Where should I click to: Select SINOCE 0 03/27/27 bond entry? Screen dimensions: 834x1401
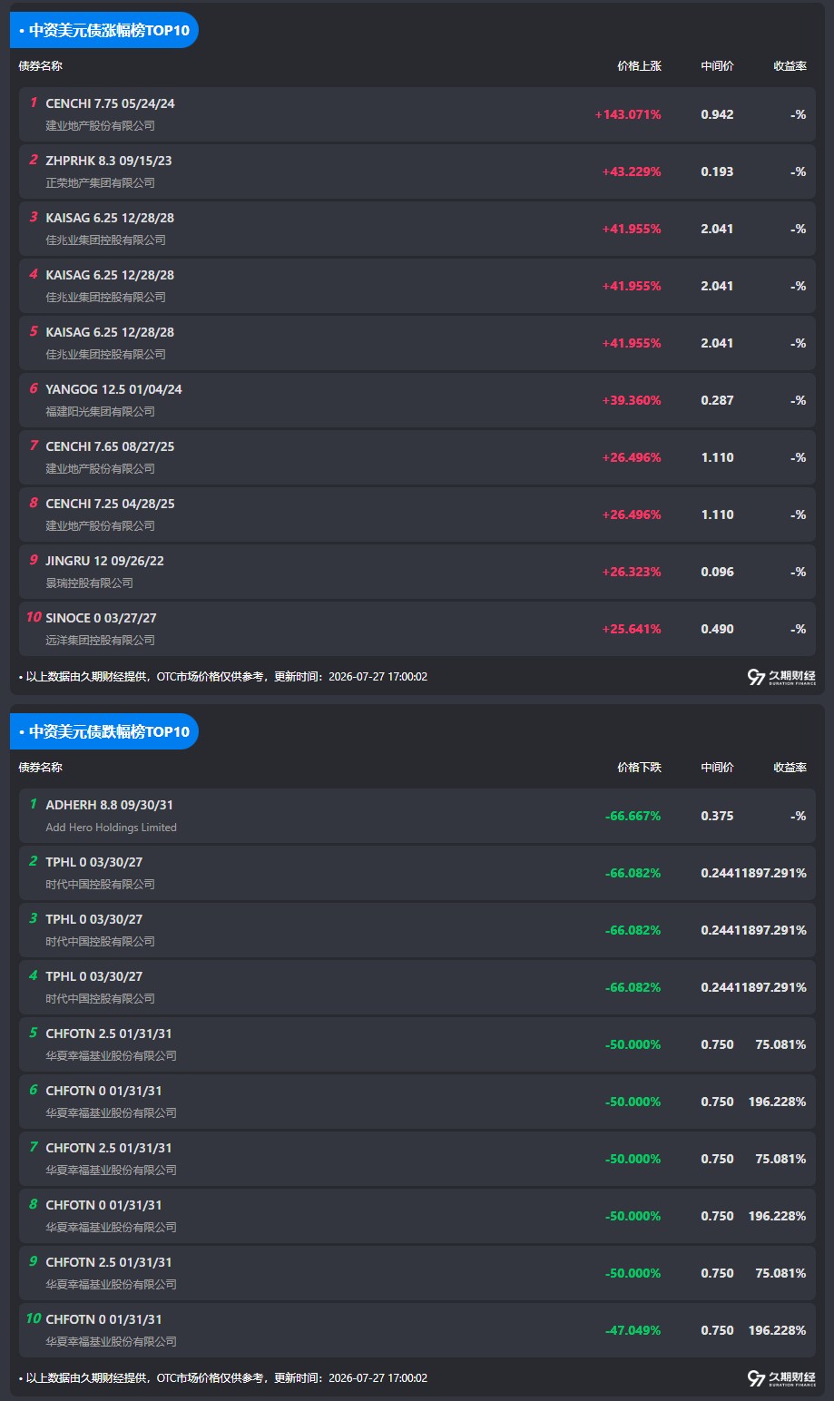417,629
